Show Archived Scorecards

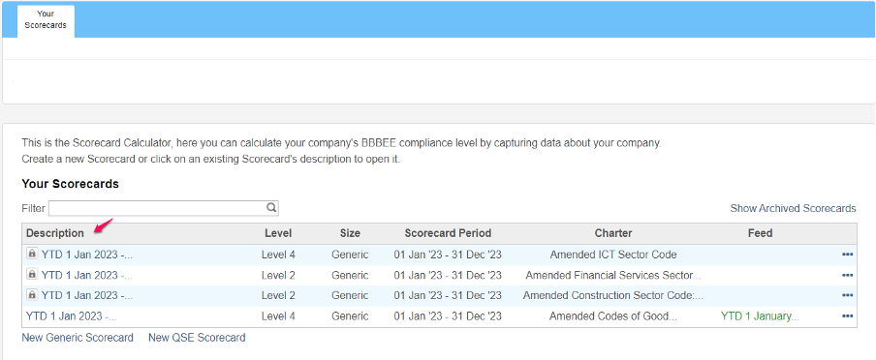click(793, 208)
